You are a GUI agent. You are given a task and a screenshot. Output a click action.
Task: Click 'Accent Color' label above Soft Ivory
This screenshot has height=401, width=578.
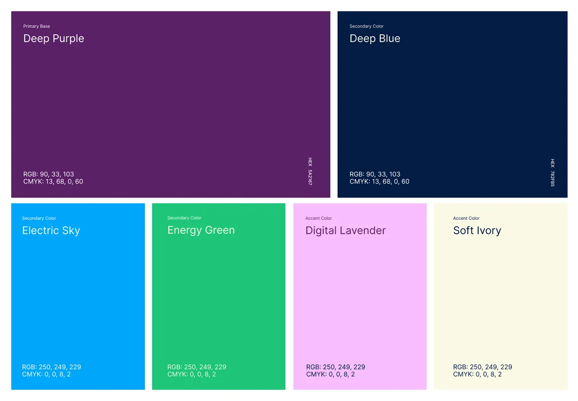[x=467, y=218]
